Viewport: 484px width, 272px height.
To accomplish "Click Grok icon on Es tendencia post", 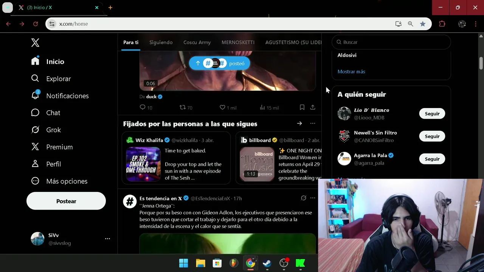I will point(303,198).
